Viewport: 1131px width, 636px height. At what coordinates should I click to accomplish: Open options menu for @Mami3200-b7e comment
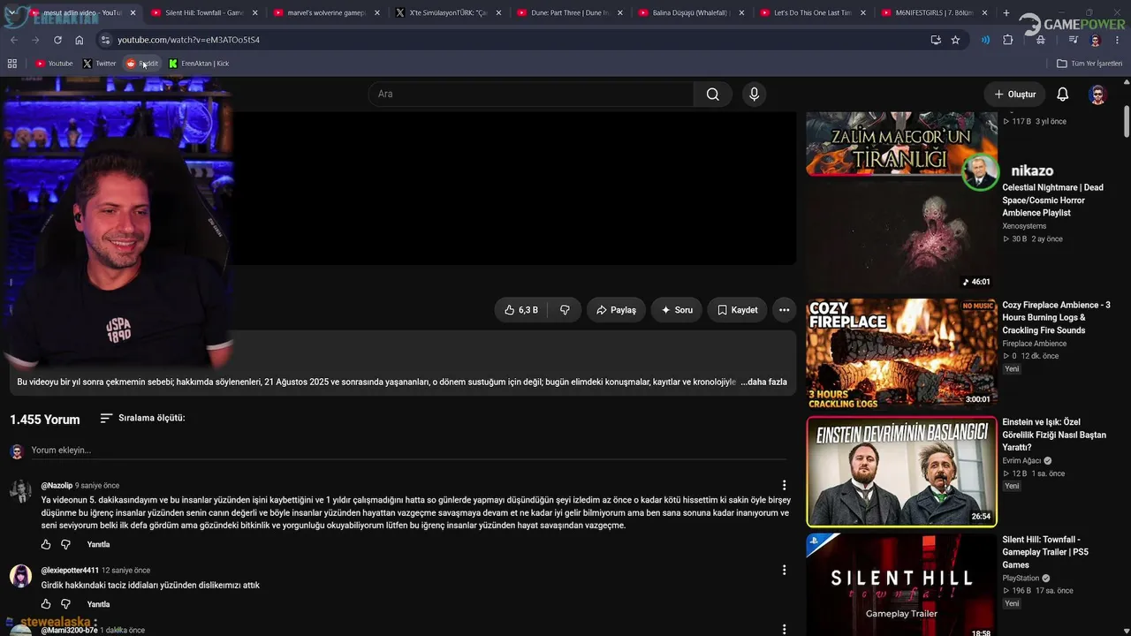784,629
